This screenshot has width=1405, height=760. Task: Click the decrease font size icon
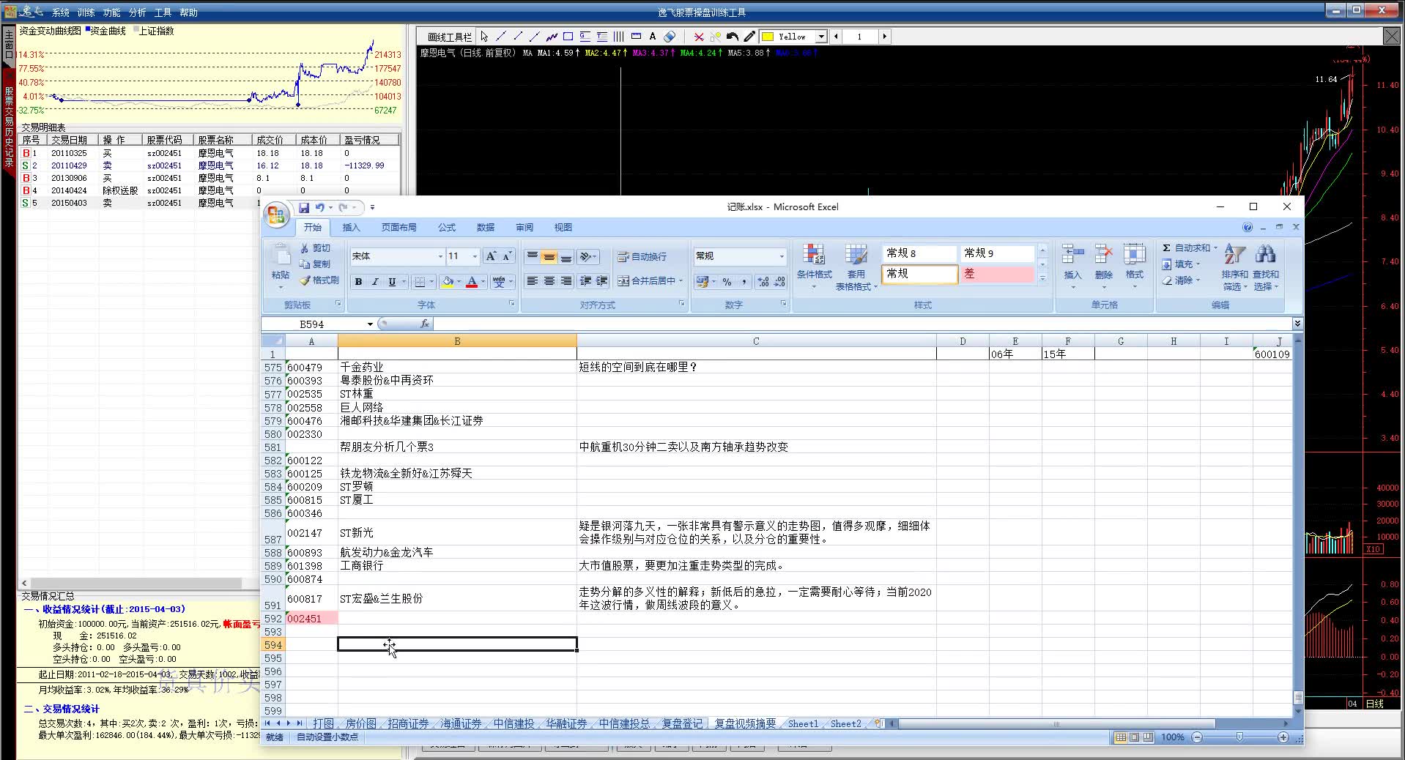point(506,256)
